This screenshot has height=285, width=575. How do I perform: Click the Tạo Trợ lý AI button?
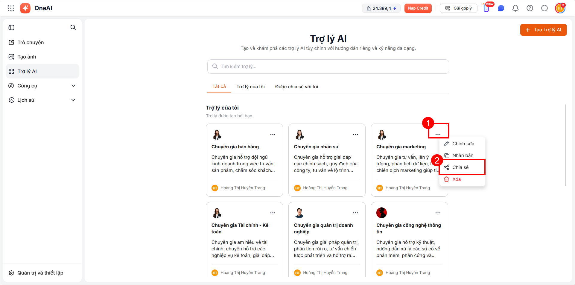(x=543, y=30)
